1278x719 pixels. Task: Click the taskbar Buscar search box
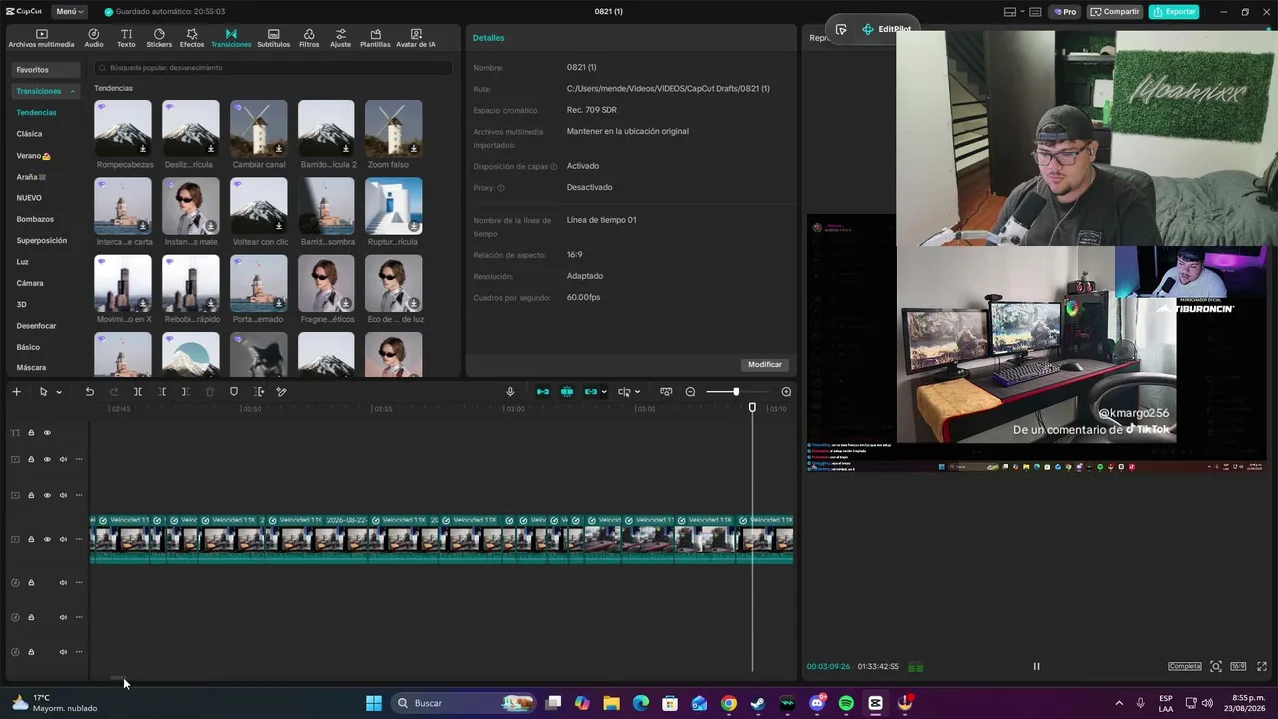coord(464,703)
